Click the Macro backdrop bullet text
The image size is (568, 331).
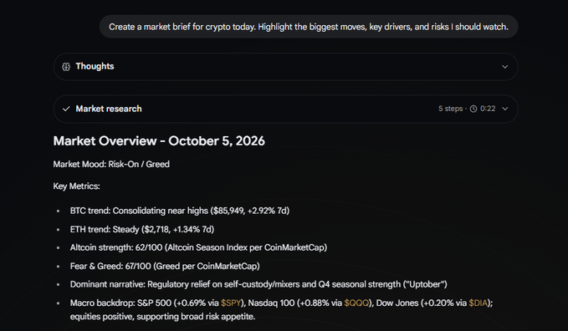pos(281,309)
